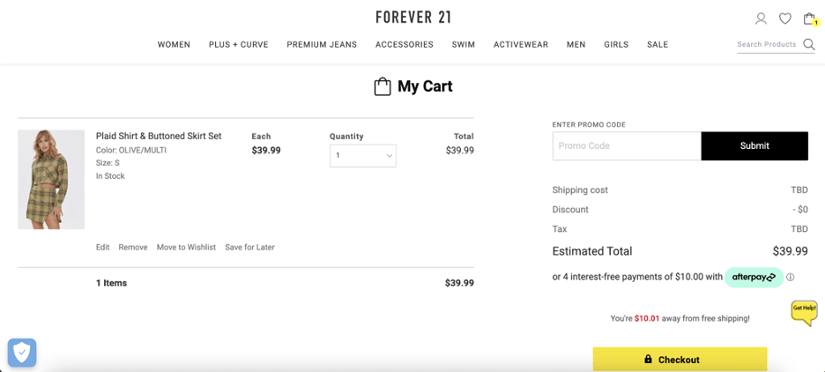Open the shopping bag icon in header
Viewport: 825px width, 372px height.
(809, 19)
